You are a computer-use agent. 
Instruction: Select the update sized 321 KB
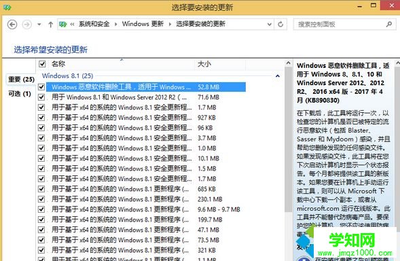tap(146, 251)
